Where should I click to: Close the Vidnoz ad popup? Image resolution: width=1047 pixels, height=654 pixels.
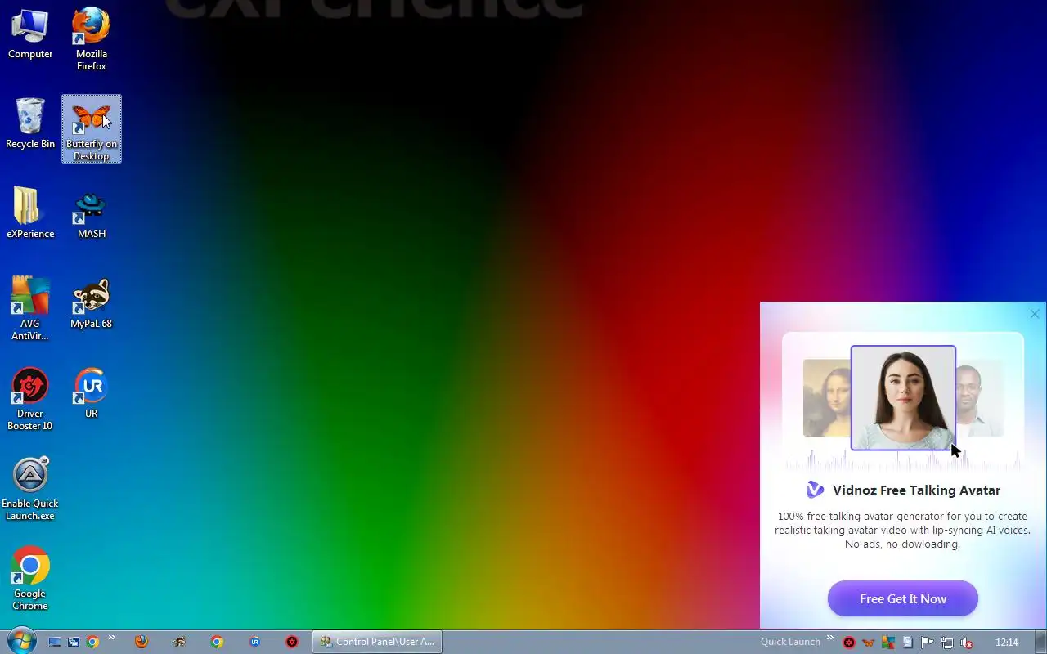pos(1035,314)
